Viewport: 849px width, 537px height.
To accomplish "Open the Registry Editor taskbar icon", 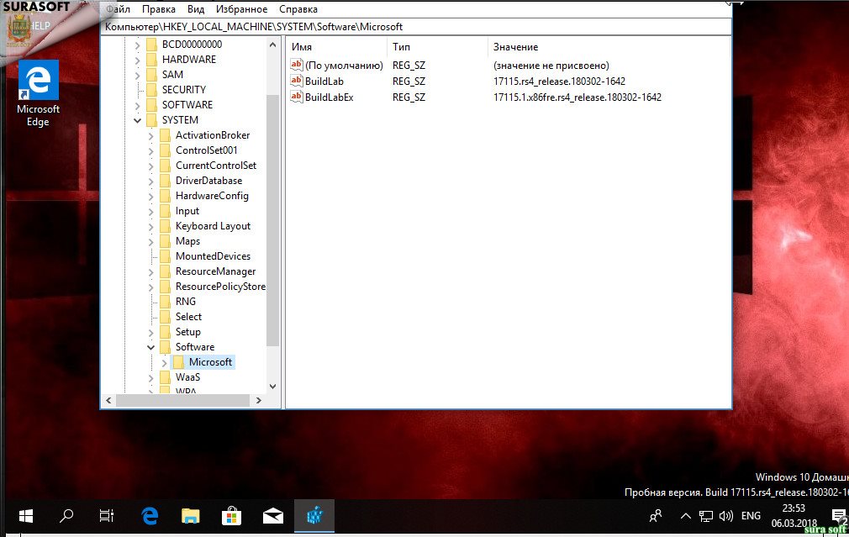I will click(314, 516).
